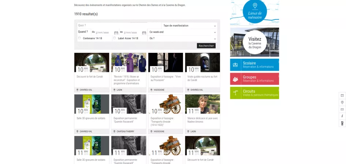
Task: Click 'Découvrir le fort de Condé' title, 10 MAI card
Action: (90, 77)
